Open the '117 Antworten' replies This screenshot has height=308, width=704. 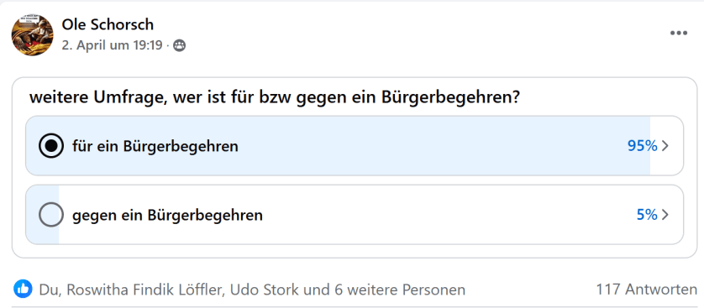647,290
